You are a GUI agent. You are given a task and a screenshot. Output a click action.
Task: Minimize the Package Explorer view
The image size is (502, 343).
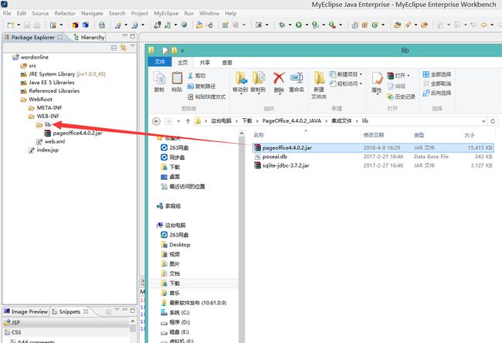click(125, 36)
